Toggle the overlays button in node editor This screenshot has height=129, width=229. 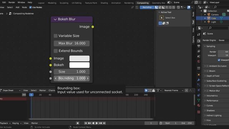189,7
